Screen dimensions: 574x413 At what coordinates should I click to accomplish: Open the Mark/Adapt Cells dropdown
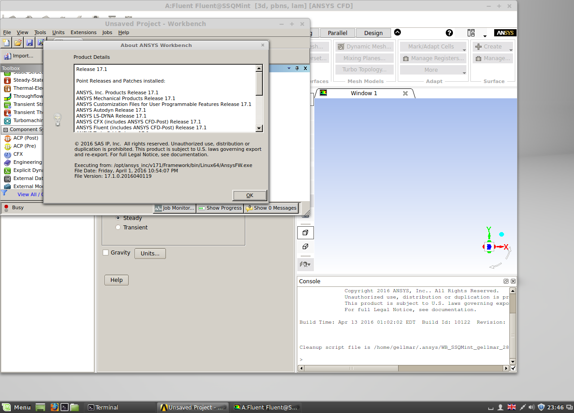point(434,46)
